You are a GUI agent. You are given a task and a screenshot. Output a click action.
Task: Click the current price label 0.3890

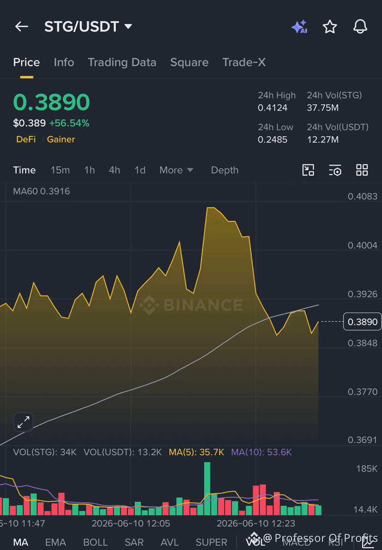(x=362, y=322)
